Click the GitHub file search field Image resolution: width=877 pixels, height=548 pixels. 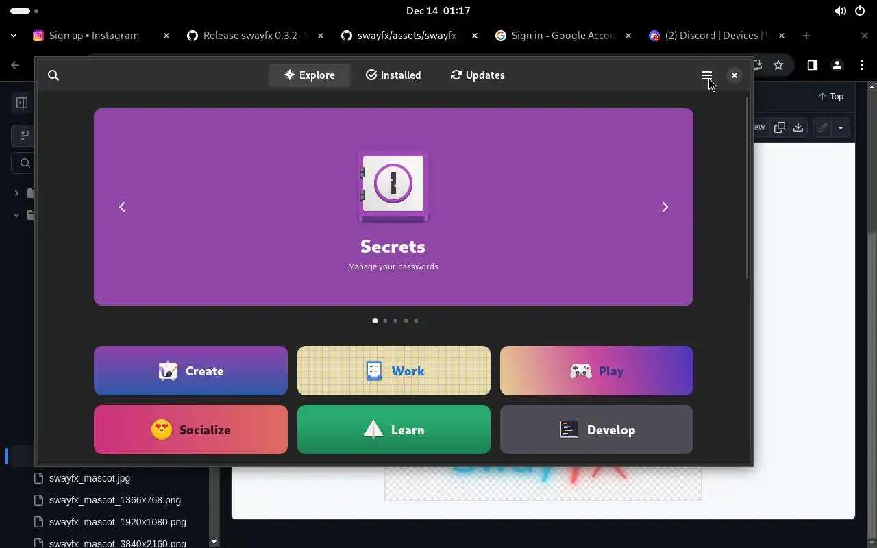pyautogui.click(x=23, y=163)
